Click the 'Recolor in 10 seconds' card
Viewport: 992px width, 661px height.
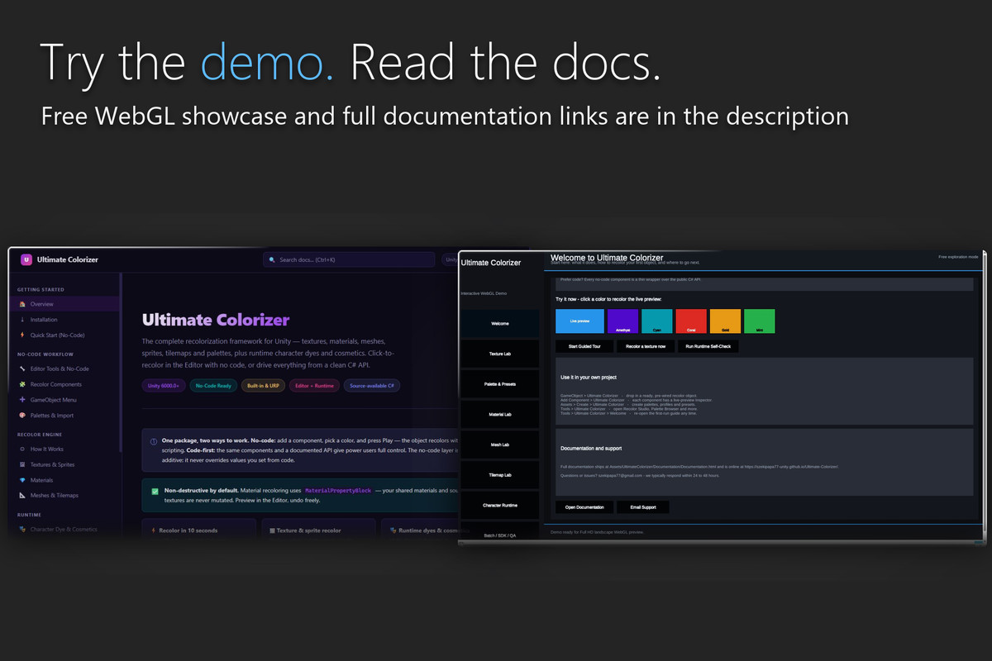pos(199,529)
